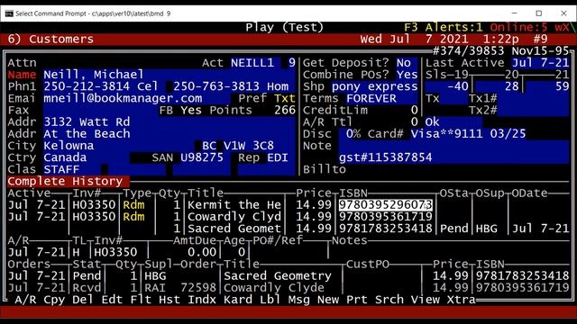The width and height of the screenshot is (577, 324).
Task: Click the account code NEILL1
Action: (x=252, y=63)
